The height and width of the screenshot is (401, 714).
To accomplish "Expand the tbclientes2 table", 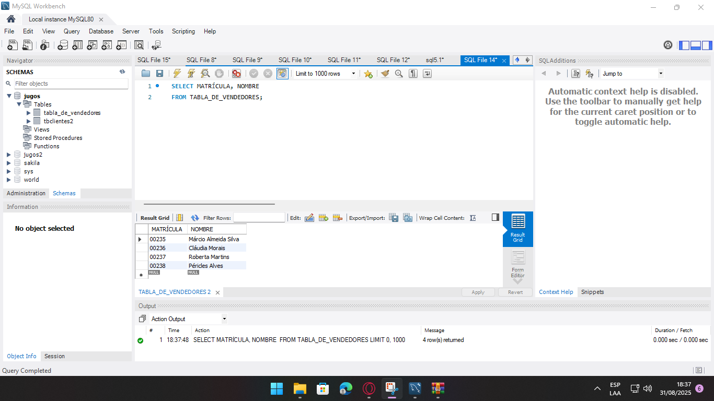I will (29, 121).
